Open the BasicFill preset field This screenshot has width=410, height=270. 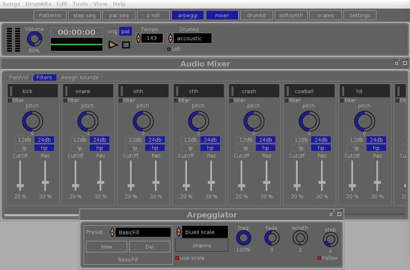point(143,232)
